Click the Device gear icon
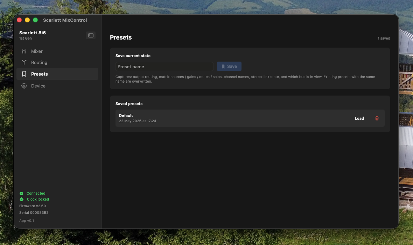 click(24, 86)
